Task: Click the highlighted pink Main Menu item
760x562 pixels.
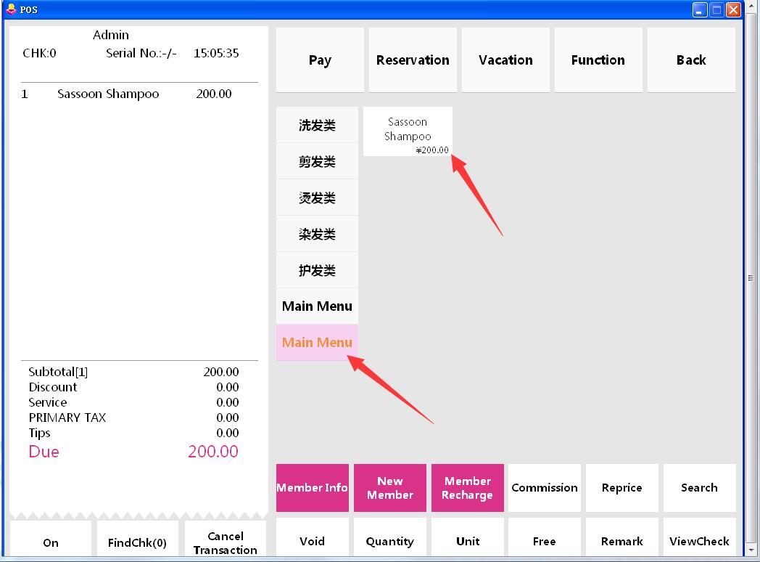Action: pos(317,343)
